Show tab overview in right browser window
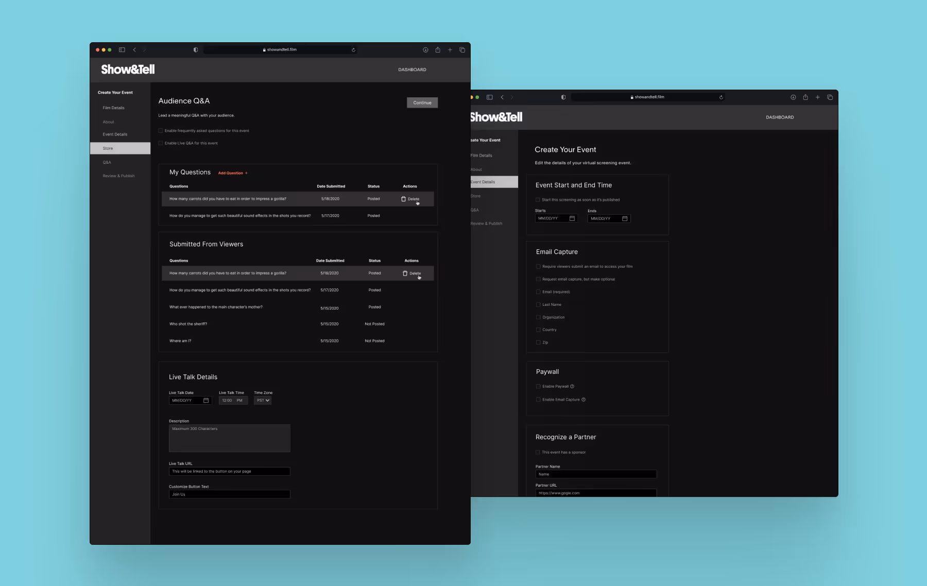Image resolution: width=927 pixels, height=586 pixels. pyautogui.click(x=830, y=97)
